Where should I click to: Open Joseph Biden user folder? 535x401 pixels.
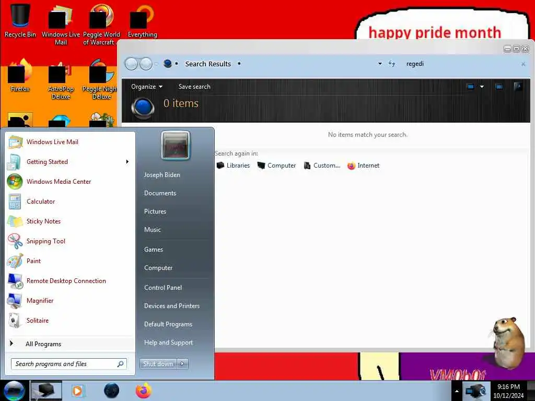[x=162, y=174]
